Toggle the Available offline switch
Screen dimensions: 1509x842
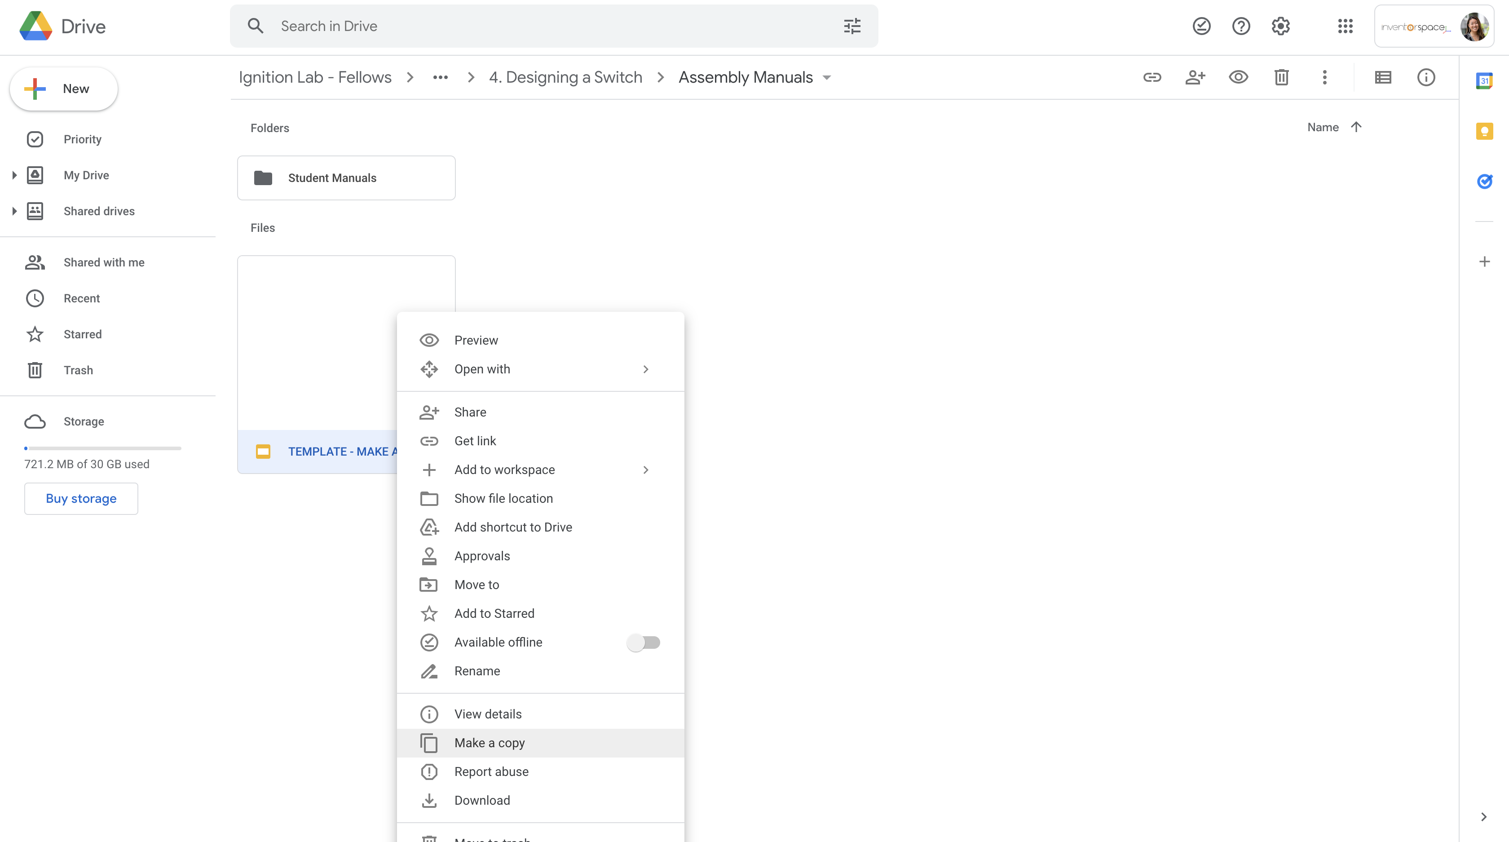point(643,642)
